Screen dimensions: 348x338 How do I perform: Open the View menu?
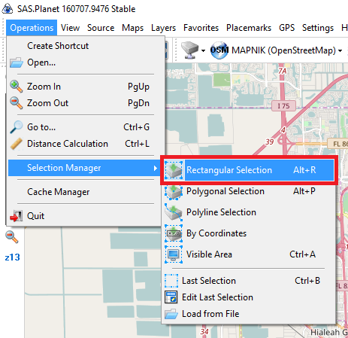click(x=70, y=28)
